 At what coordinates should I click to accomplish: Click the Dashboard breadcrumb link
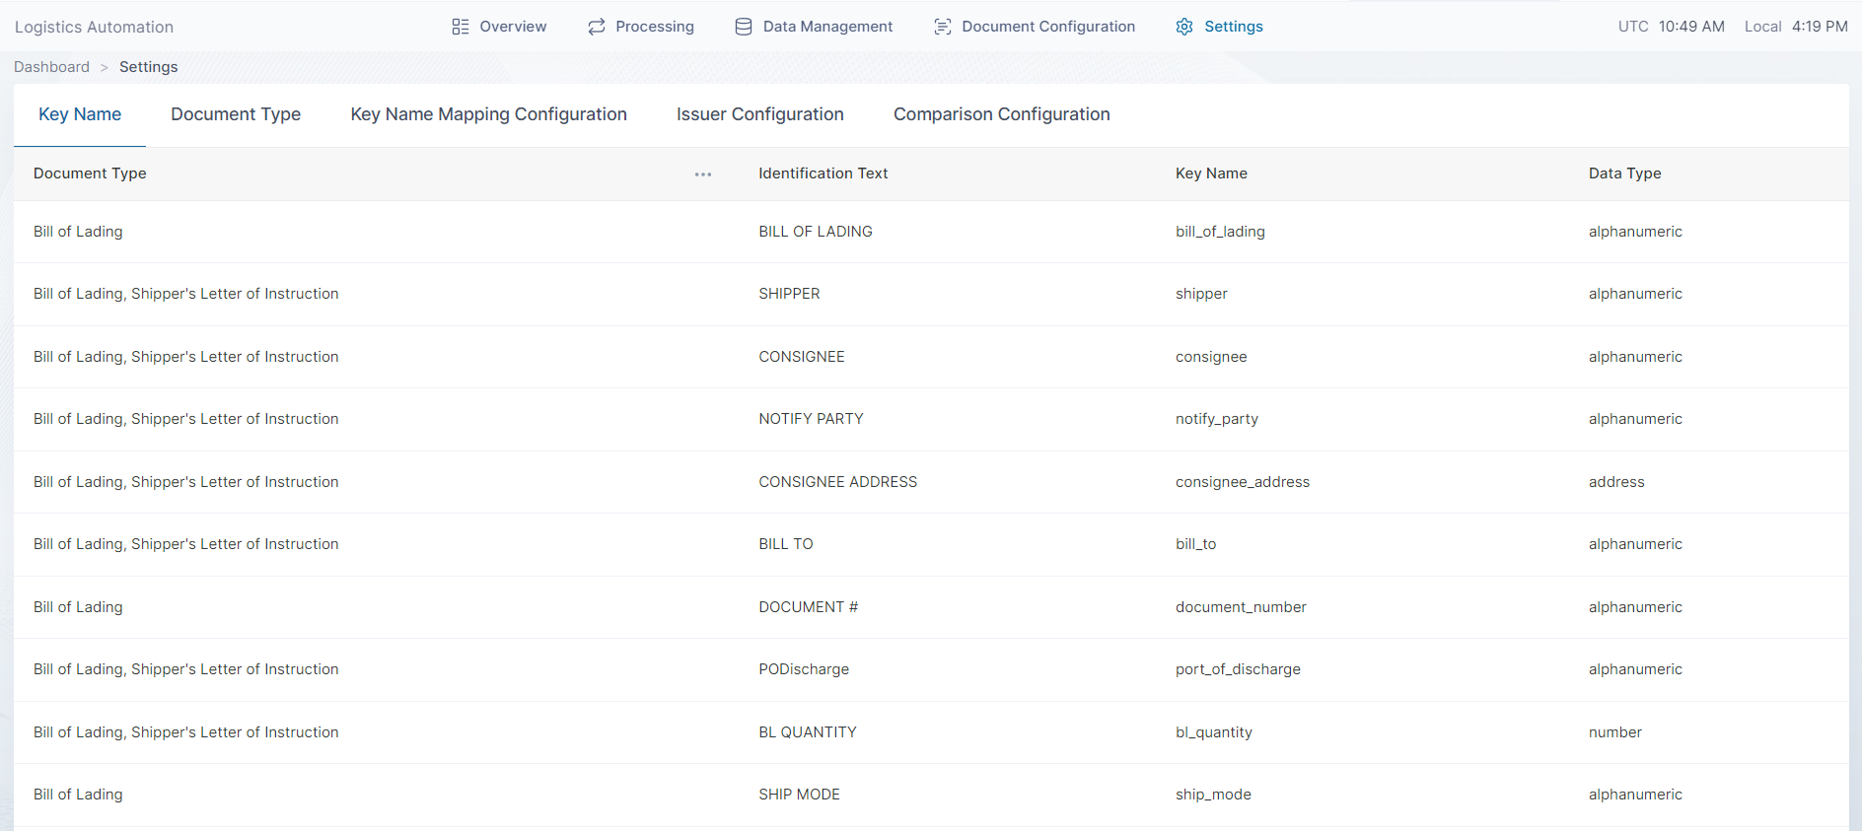51,67
